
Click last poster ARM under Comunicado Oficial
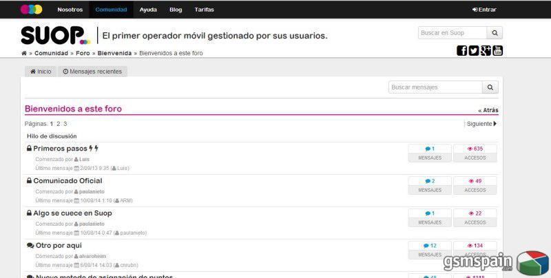[126, 200]
